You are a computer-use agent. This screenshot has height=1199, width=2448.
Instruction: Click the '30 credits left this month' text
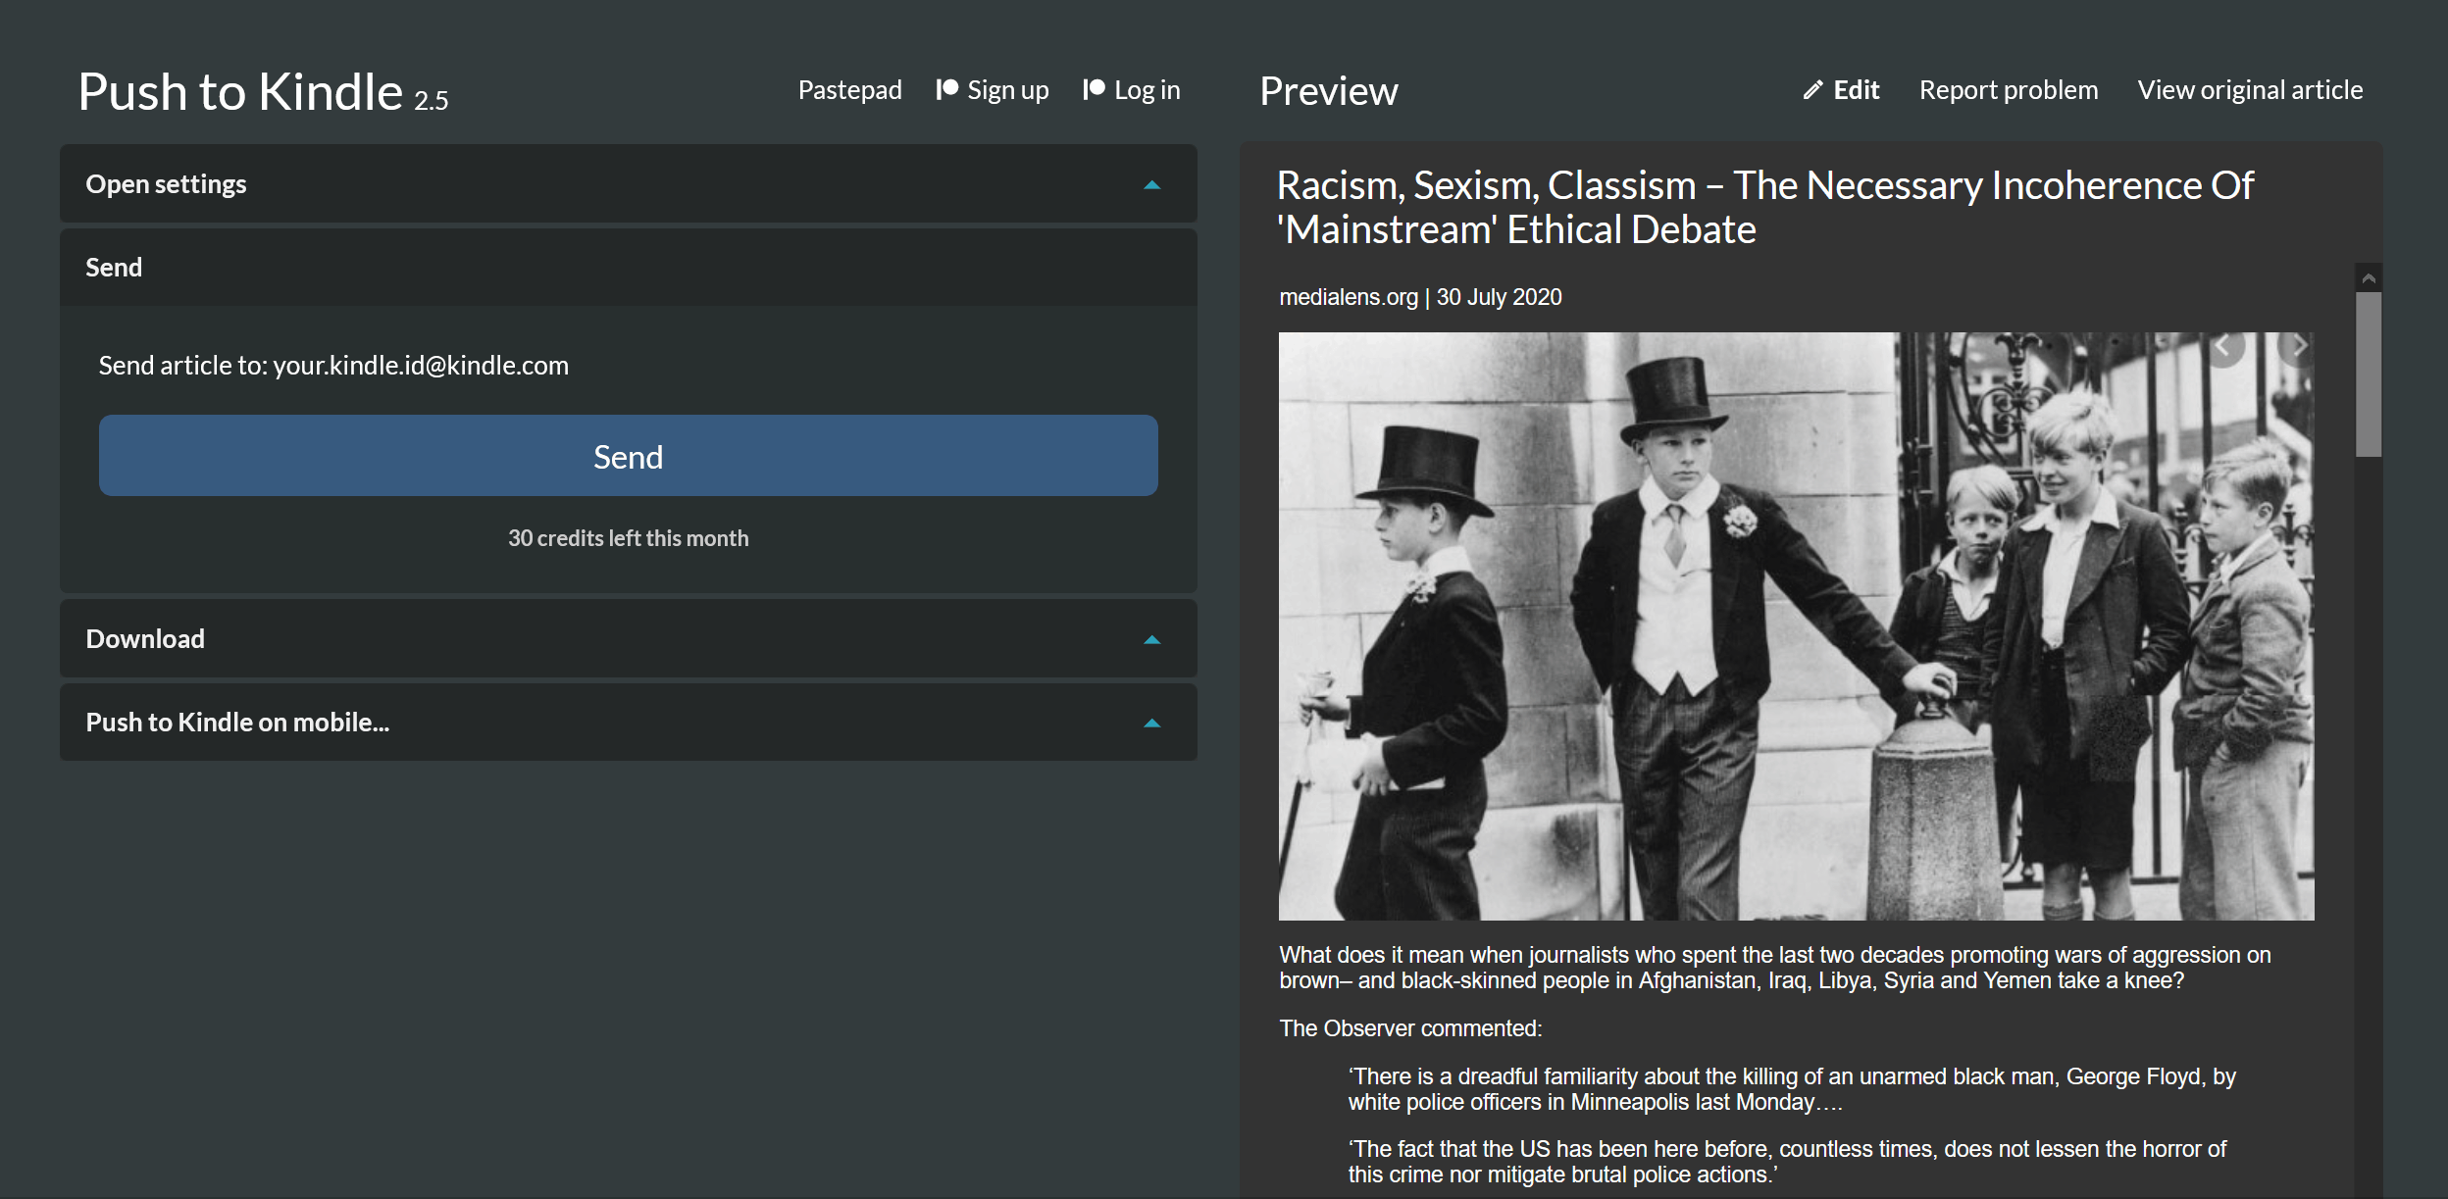pyautogui.click(x=628, y=538)
